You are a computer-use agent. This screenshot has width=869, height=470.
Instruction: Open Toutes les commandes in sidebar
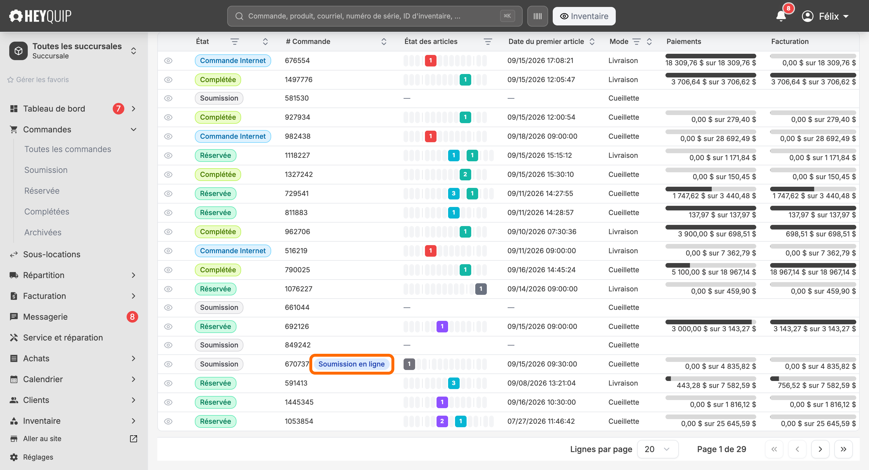pyautogui.click(x=67, y=149)
